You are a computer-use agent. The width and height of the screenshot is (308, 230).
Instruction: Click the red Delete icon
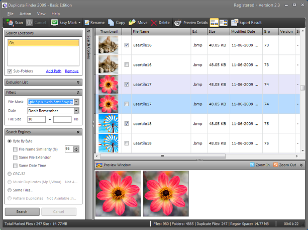click(154, 23)
